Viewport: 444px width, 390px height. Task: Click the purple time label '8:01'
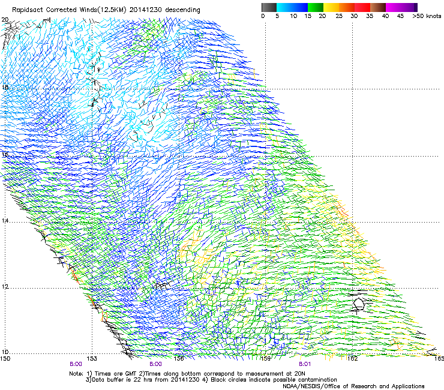305,364
